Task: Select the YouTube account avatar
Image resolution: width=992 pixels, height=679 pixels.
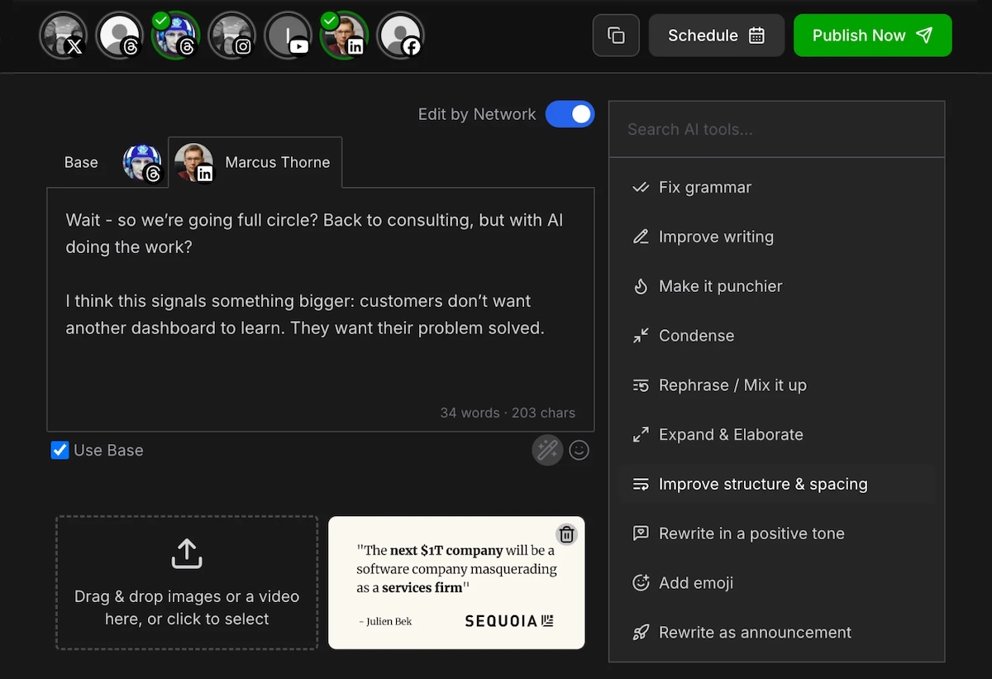Action: click(x=288, y=36)
